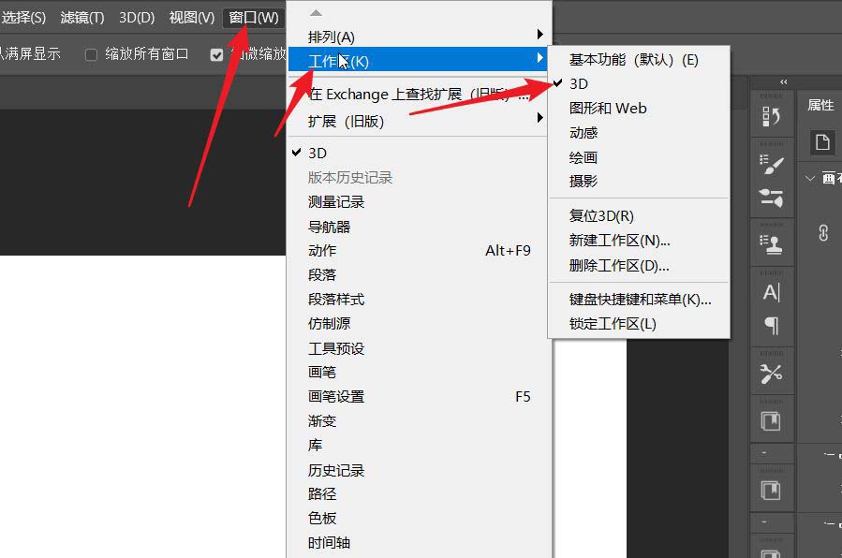Collapse the panel dock with double-arrow chevron
The height and width of the screenshot is (558, 842).
point(784,81)
